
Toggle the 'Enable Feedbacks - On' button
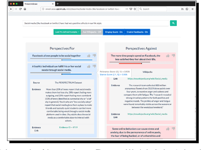[x=137, y=32]
